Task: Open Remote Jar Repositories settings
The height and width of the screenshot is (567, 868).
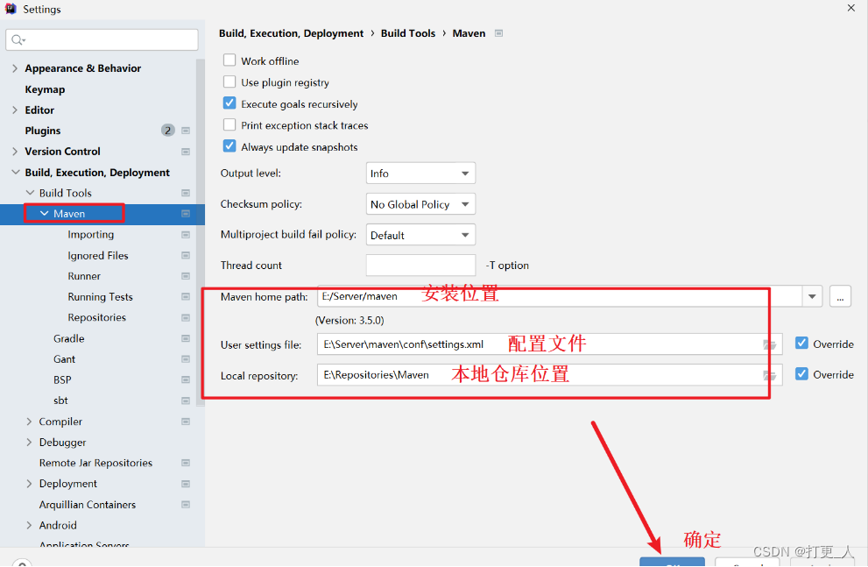Action: 95,463
